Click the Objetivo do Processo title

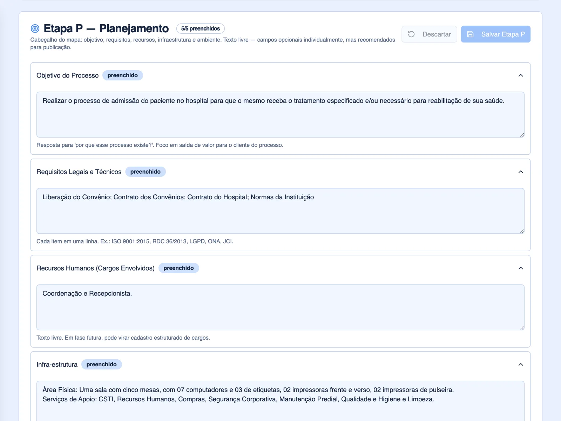(68, 75)
